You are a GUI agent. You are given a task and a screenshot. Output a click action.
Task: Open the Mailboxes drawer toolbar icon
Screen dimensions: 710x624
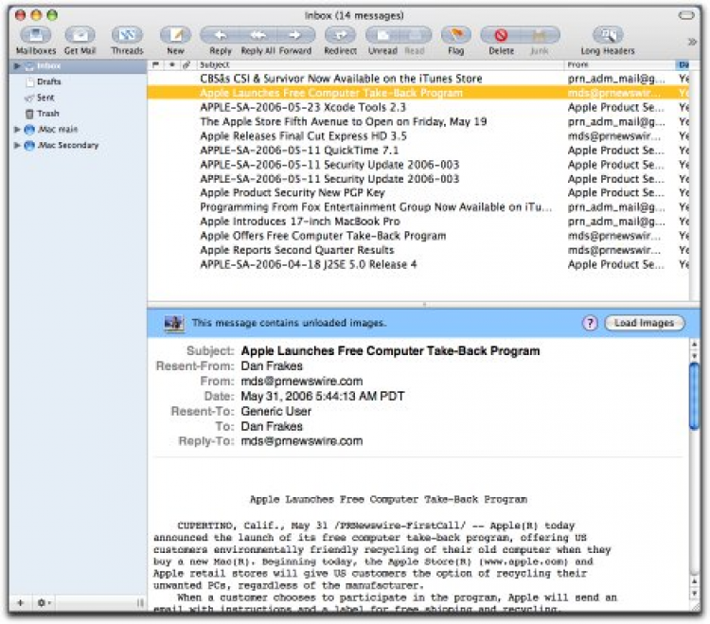click(36, 35)
